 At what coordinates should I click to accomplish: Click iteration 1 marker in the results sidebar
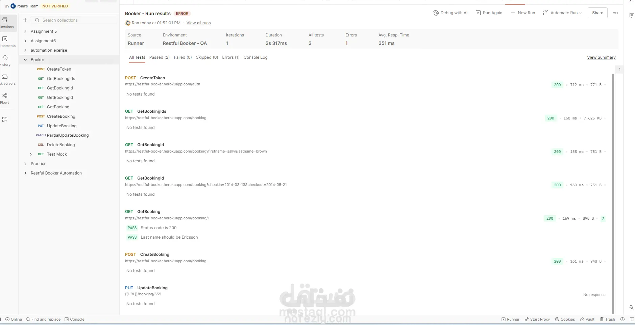tap(619, 70)
